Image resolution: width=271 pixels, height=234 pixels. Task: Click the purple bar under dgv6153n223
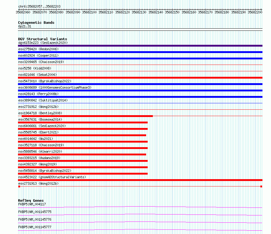point(140,46)
